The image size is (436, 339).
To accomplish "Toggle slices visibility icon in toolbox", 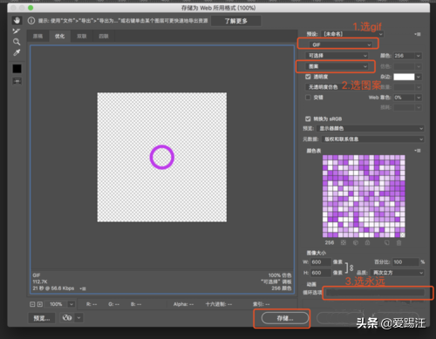I will tap(17, 81).
